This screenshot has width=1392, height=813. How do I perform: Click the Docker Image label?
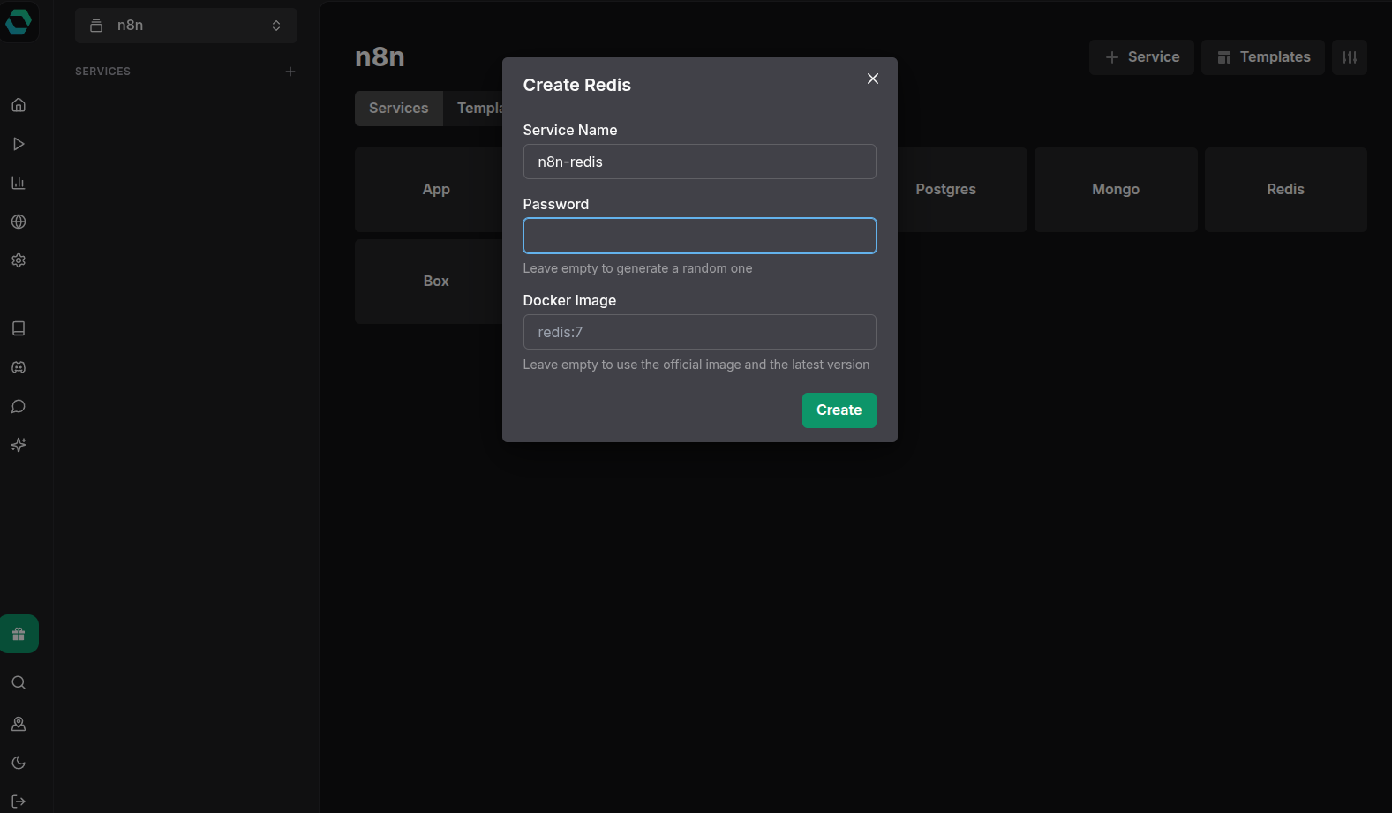click(570, 300)
